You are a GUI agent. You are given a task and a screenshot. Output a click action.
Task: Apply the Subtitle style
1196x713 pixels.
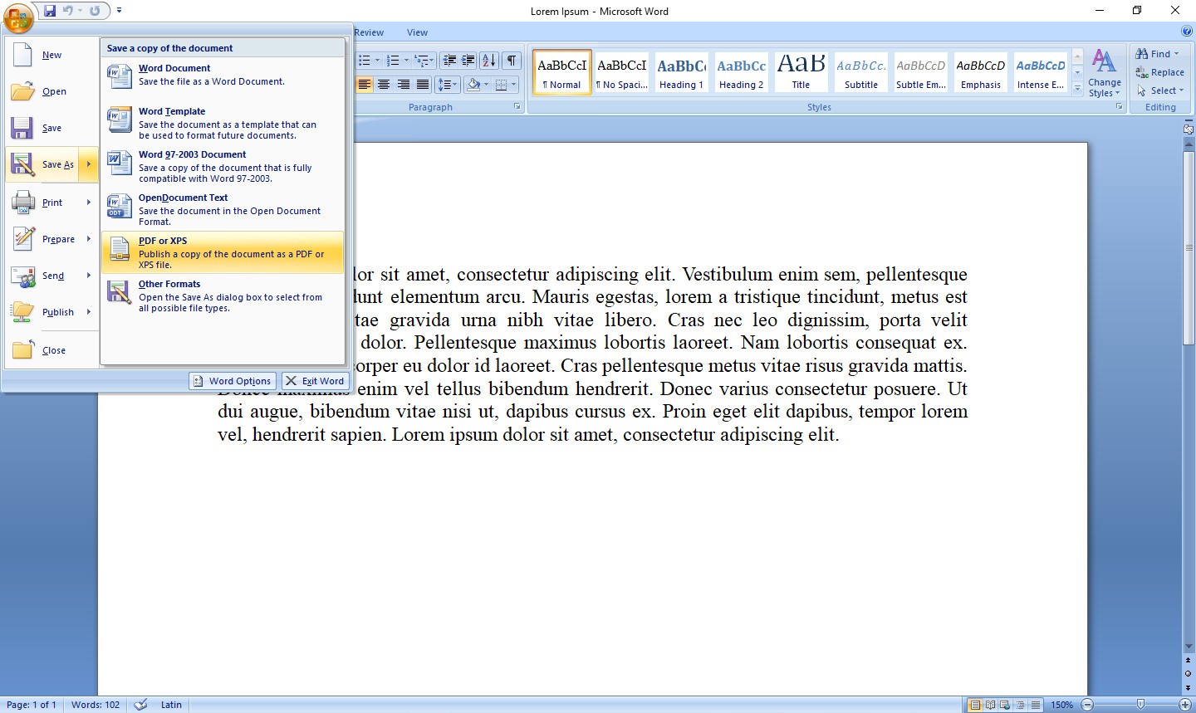[861, 72]
